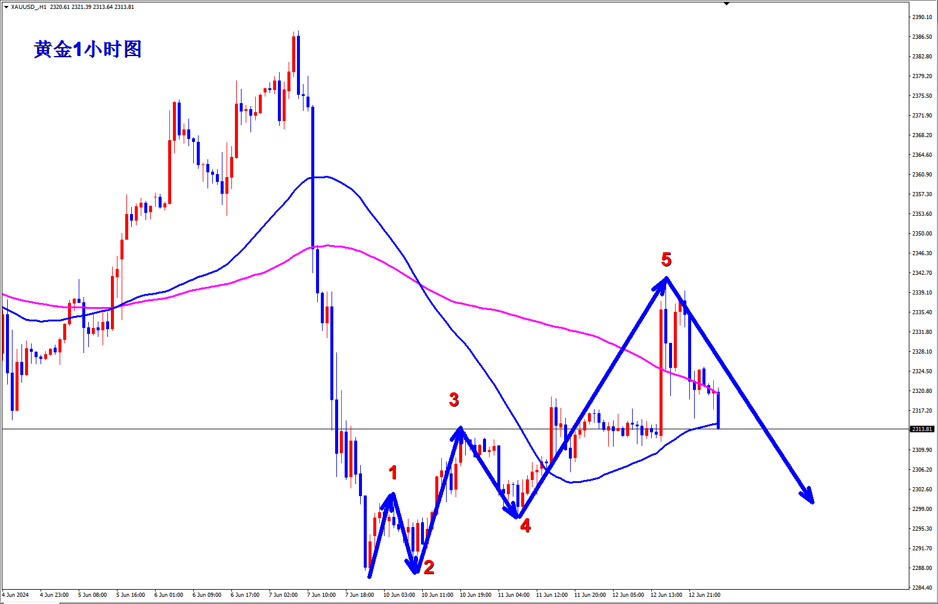This screenshot has width=938, height=604.
Task: Select the current price label 2313.81
Action: [x=922, y=429]
